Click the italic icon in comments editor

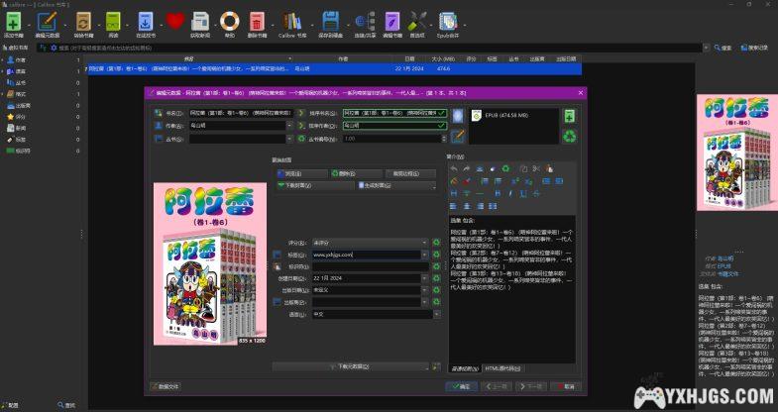(510, 193)
